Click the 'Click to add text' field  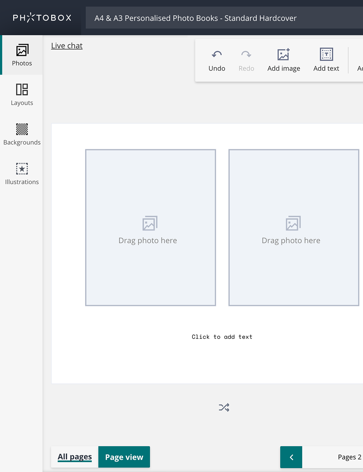[222, 337]
